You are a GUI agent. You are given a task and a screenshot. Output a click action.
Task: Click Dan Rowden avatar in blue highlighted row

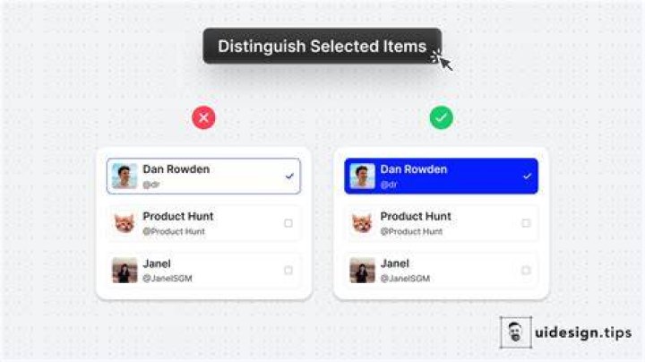click(362, 176)
